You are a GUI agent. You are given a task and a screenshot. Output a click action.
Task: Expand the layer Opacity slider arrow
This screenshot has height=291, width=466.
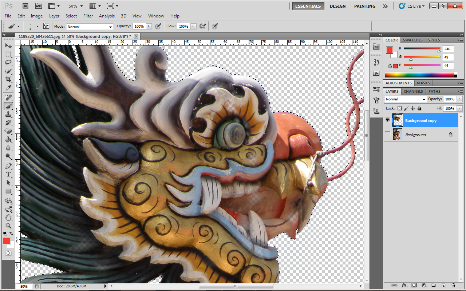[459, 99]
